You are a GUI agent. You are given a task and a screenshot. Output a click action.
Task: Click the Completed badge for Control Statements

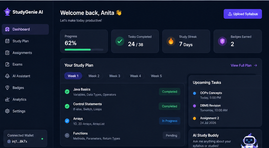(x=170, y=106)
